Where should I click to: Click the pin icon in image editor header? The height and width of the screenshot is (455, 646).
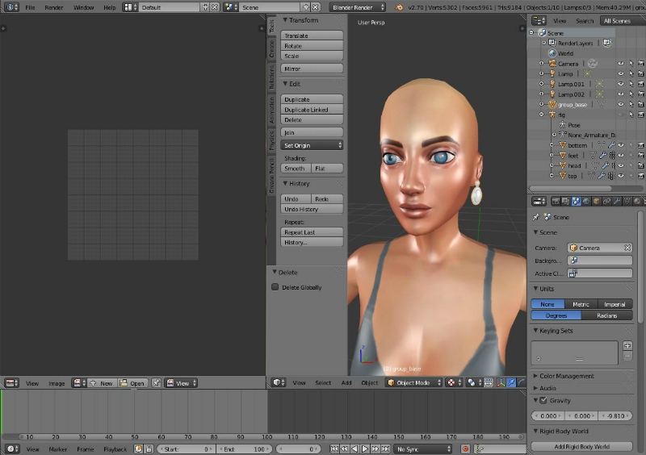(157, 383)
